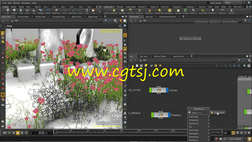Image resolution: width=252 pixels, height=142 pixels.
Task: Toggle the left green flag on clover node
Action: [x=150, y=90]
